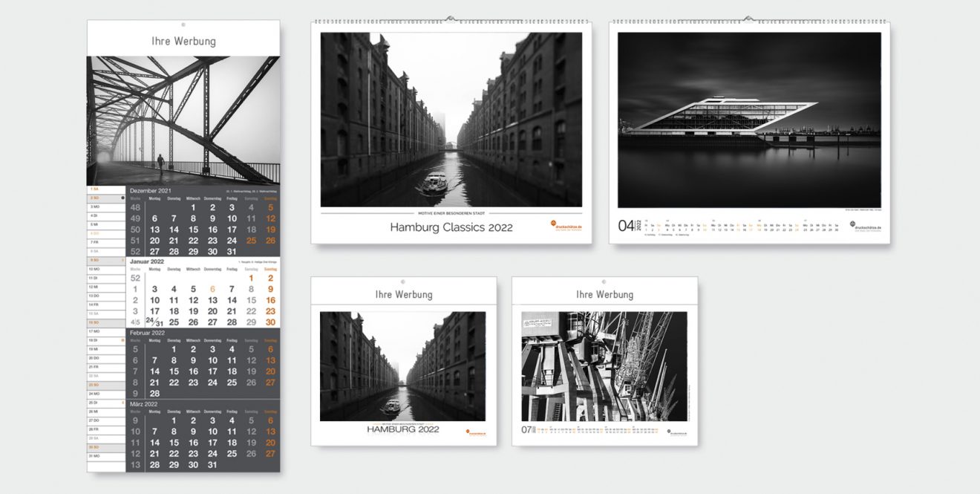
Task: Select the Dockland building photo on April page
Action: pyautogui.click(x=749, y=120)
